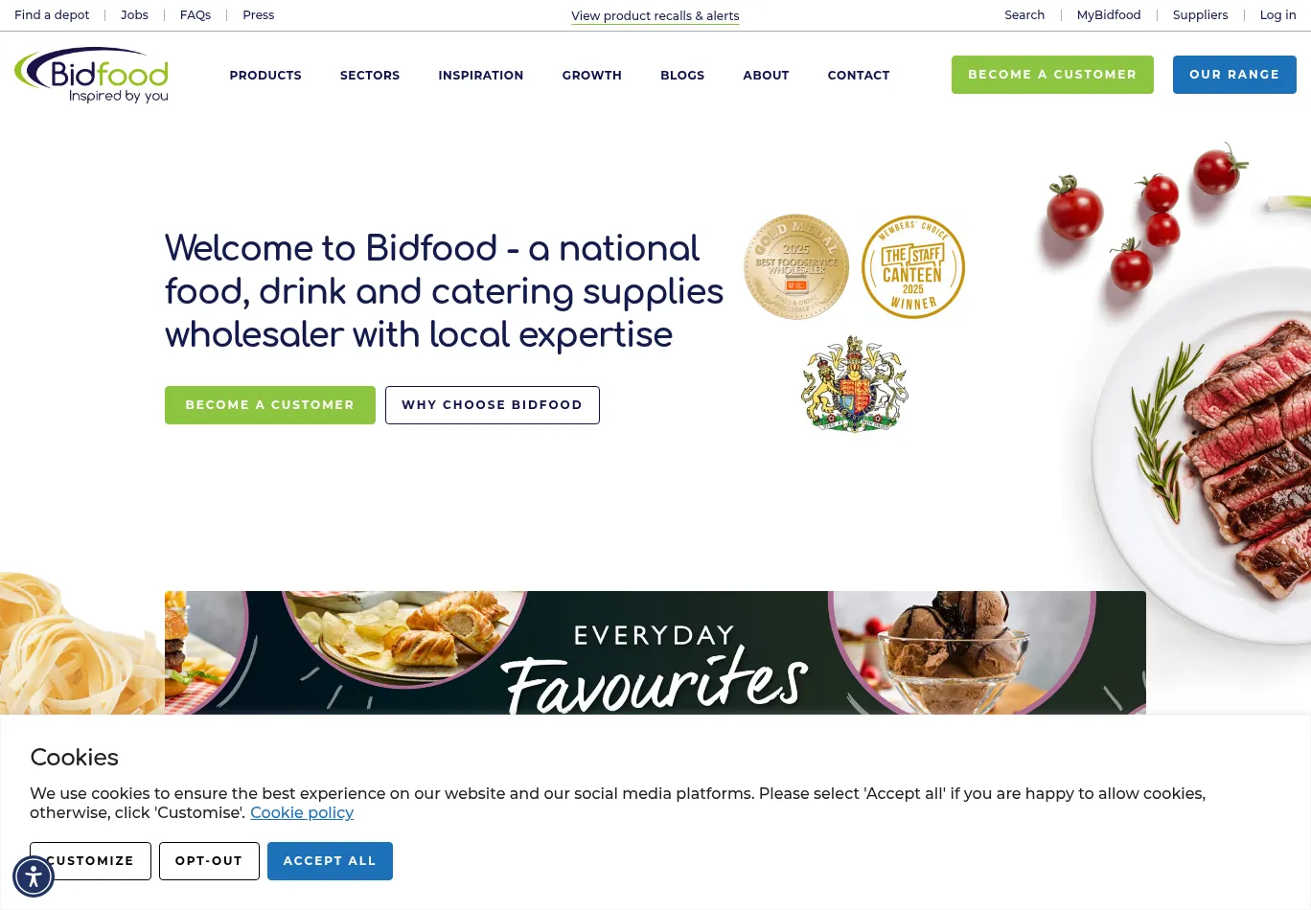The height and width of the screenshot is (910, 1311).
Task: Open the Everyday Favourites banner
Action: pyautogui.click(x=655, y=652)
